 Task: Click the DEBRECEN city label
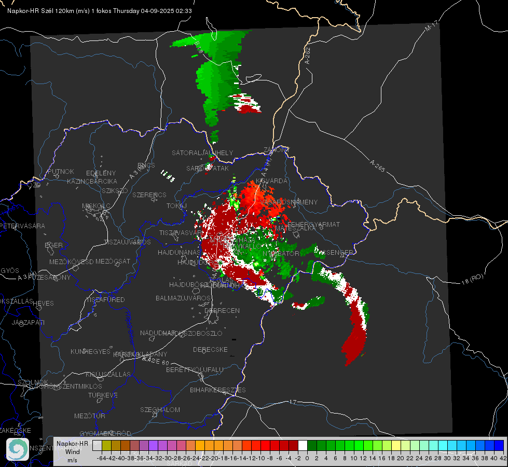pyautogui.click(x=222, y=310)
